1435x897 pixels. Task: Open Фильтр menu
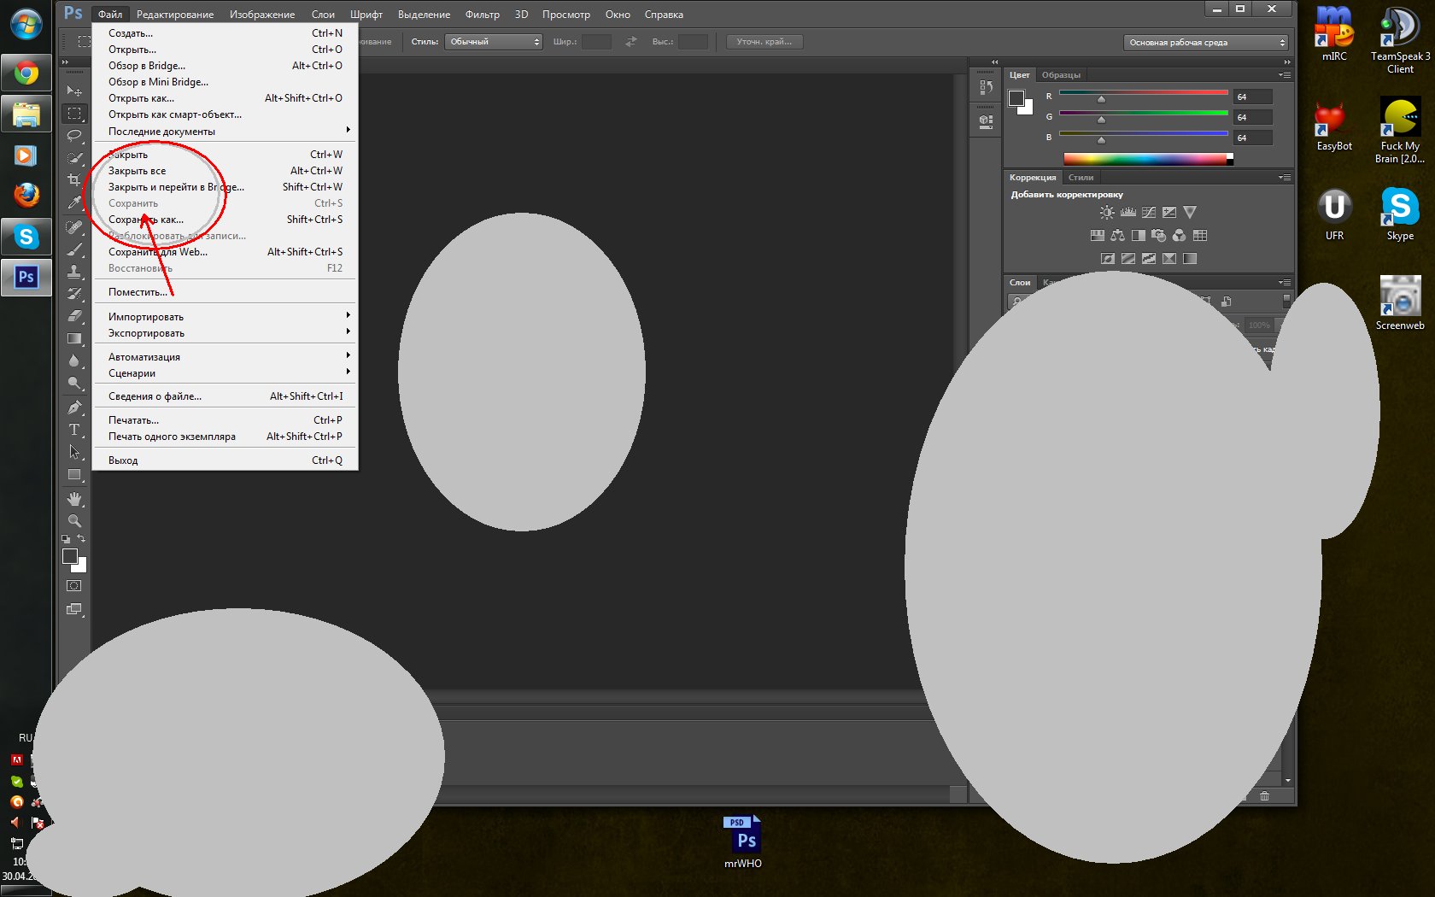click(x=483, y=15)
